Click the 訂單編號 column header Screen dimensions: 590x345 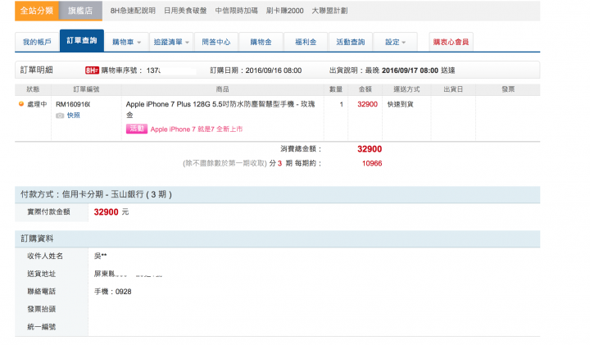point(86,89)
